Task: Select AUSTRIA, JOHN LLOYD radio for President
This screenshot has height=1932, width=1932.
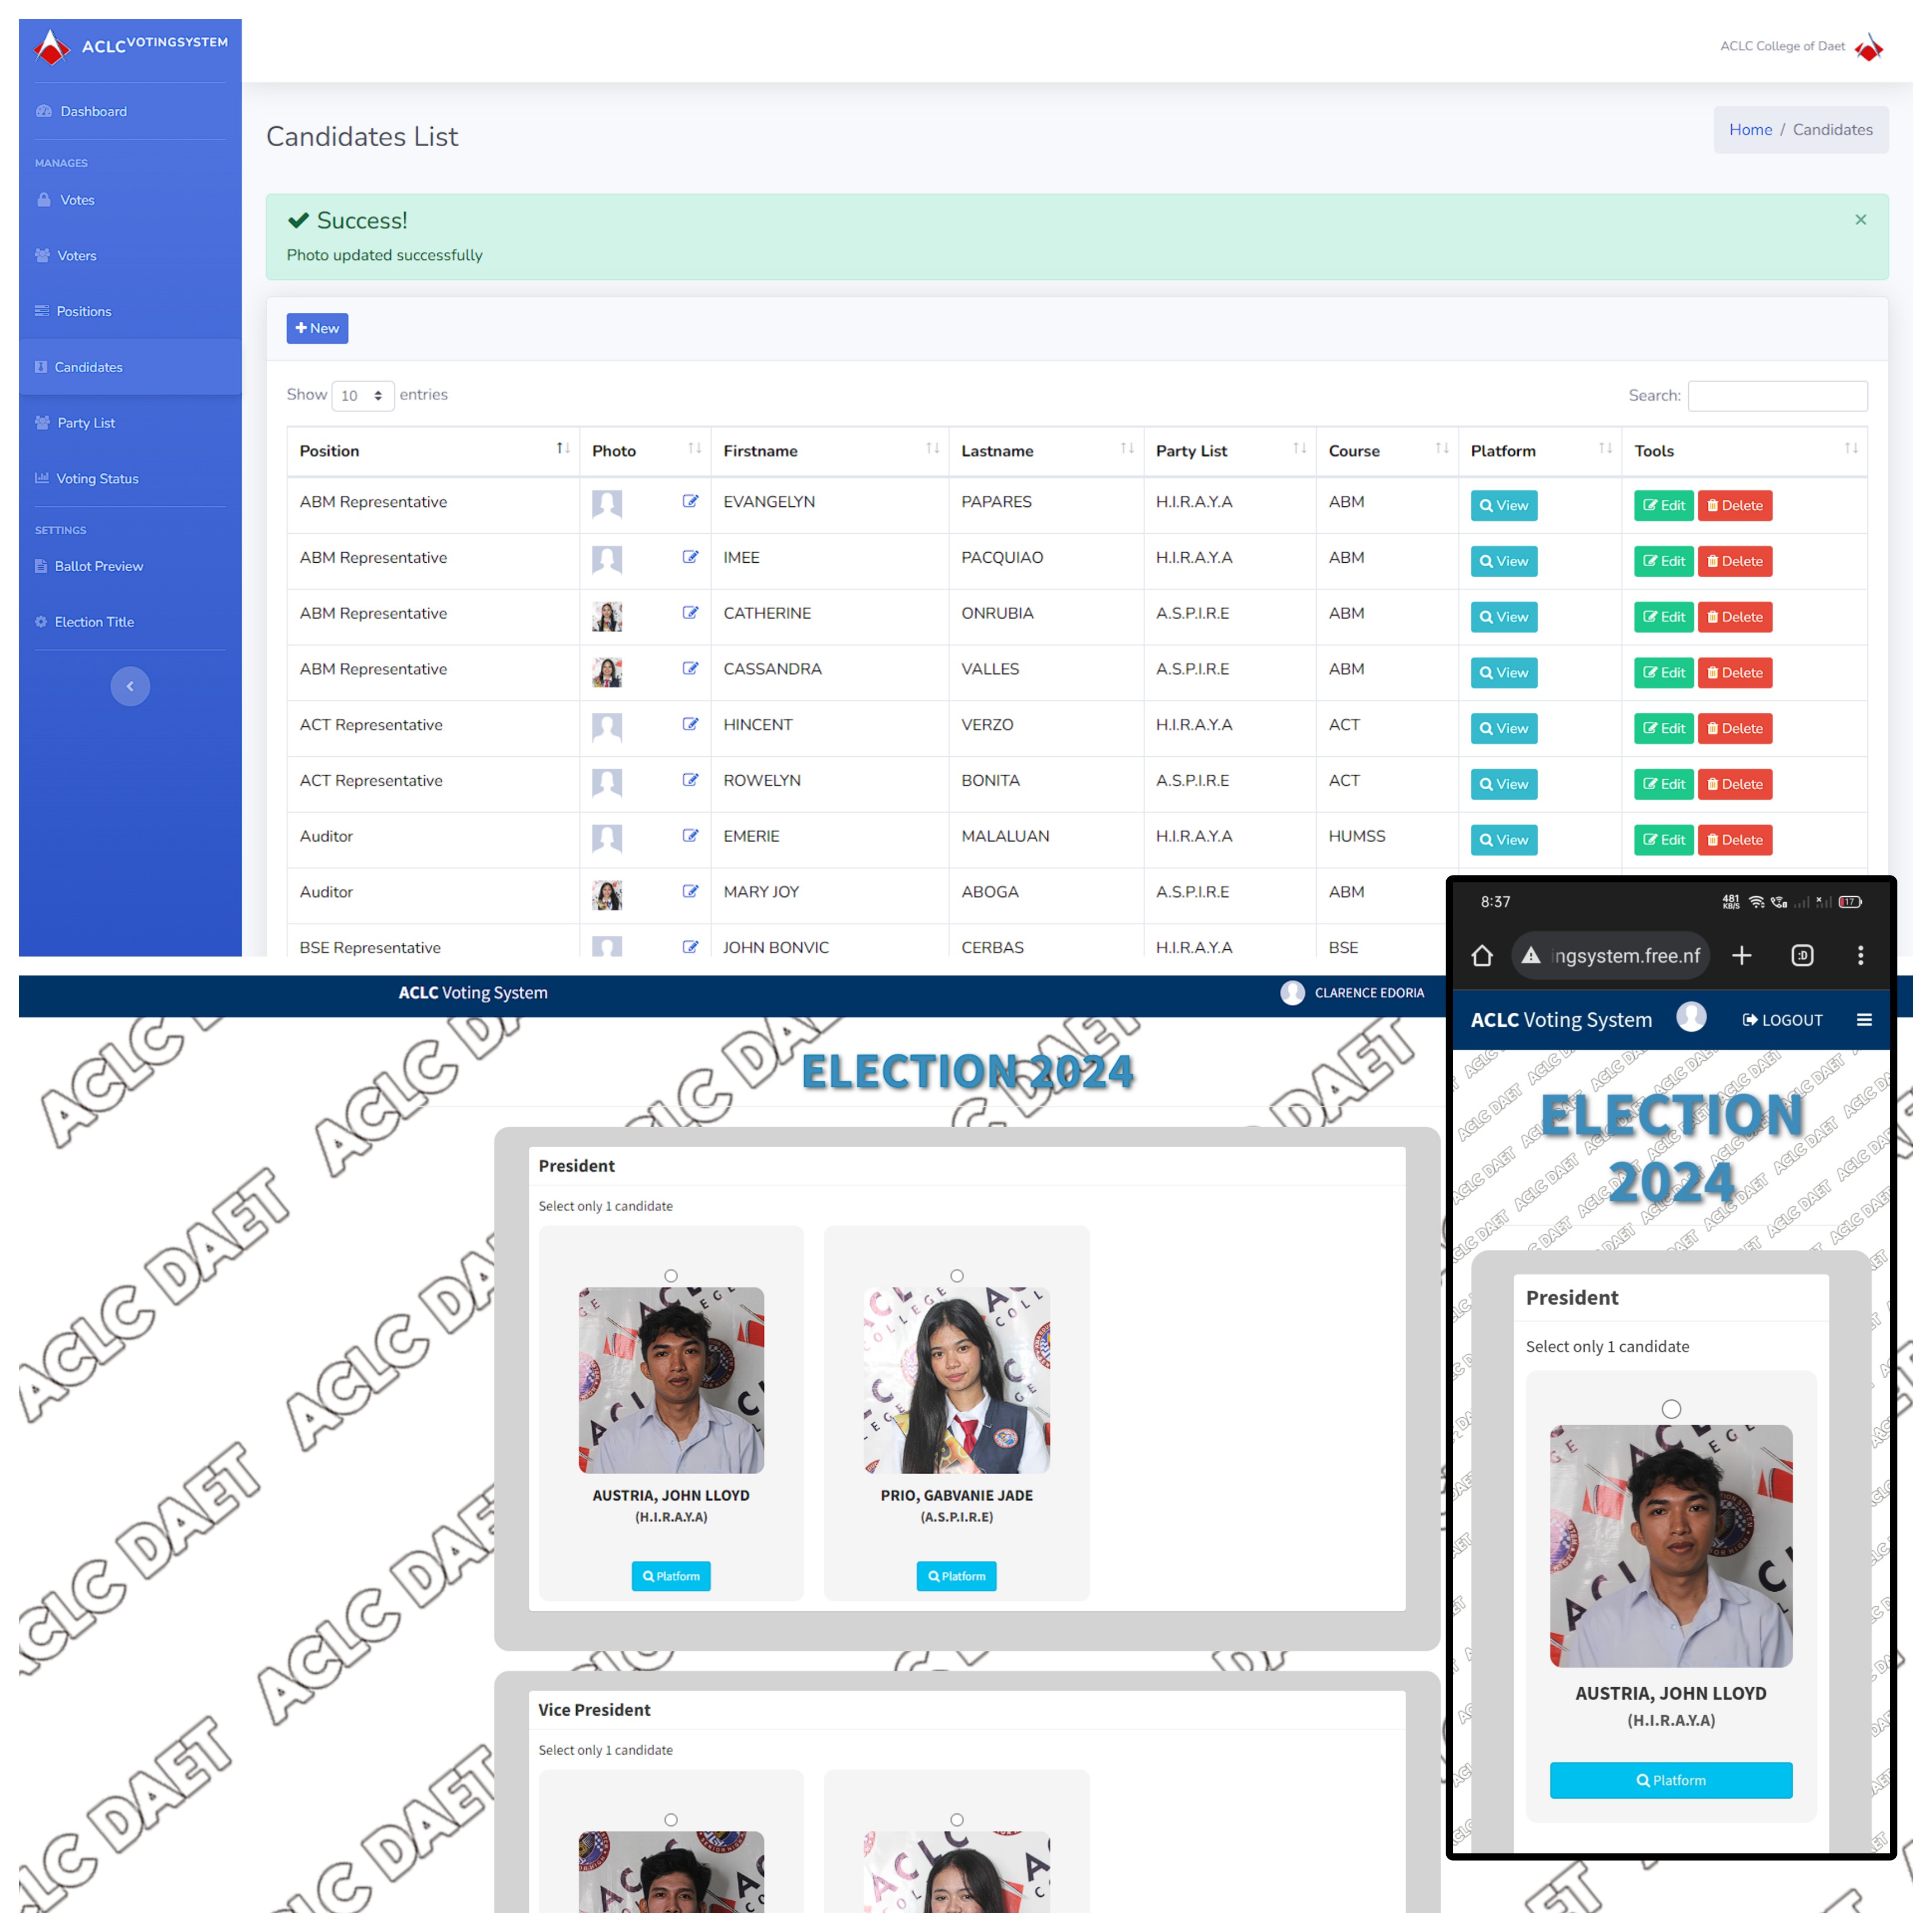Action: click(x=671, y=1276)
